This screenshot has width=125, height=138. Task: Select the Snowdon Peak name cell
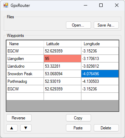coord(25,74)
